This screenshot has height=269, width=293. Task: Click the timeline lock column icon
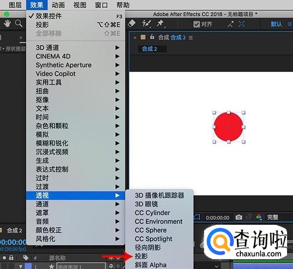pyautogui.click(x=11, y=258)
